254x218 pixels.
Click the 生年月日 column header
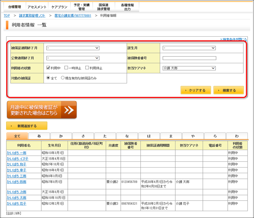coord(55,146)
